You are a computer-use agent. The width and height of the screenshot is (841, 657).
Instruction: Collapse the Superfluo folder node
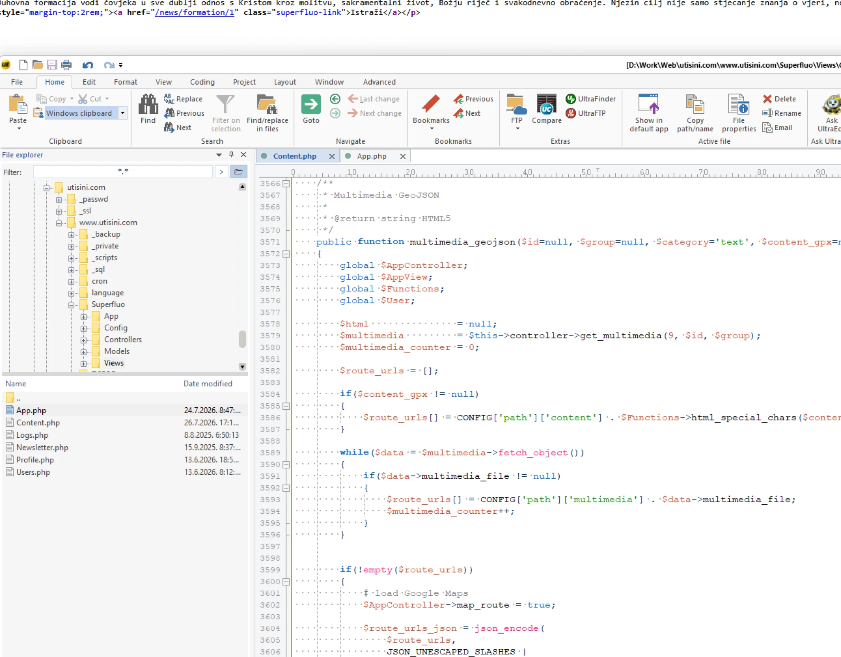click(x=71, y=305)
